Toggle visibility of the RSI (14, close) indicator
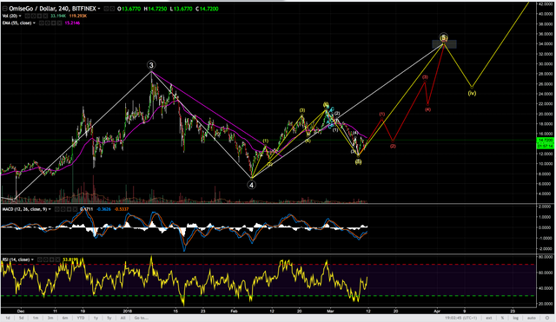This screenshot has width=556, height=322. point(40,260)
